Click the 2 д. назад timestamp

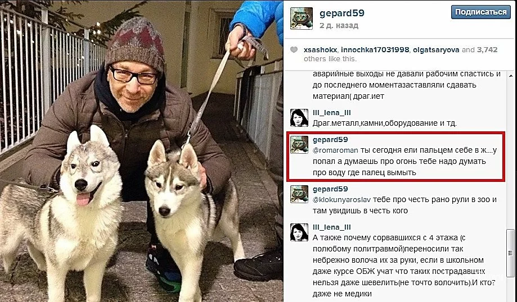[339, 26]
